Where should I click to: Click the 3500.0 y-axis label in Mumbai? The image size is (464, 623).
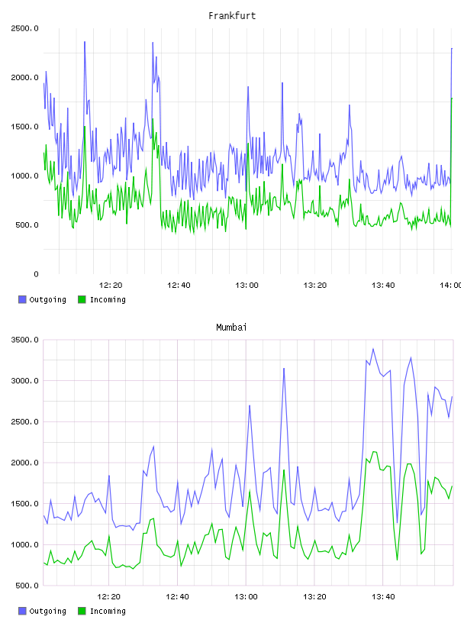point(24,340)
